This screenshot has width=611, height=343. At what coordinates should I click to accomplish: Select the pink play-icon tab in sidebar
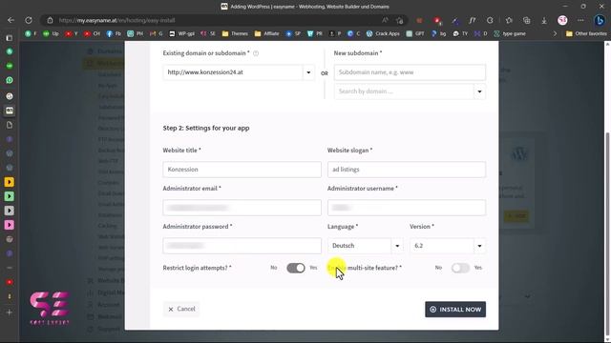click(10, 225)
